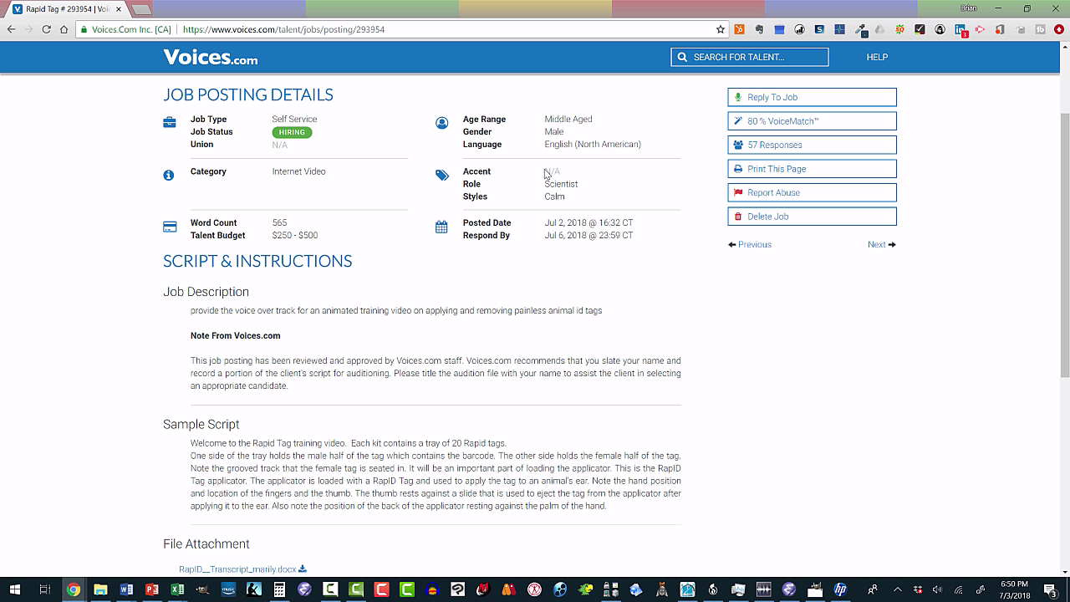Open the HELP menu item

click(x=877, y=57)
